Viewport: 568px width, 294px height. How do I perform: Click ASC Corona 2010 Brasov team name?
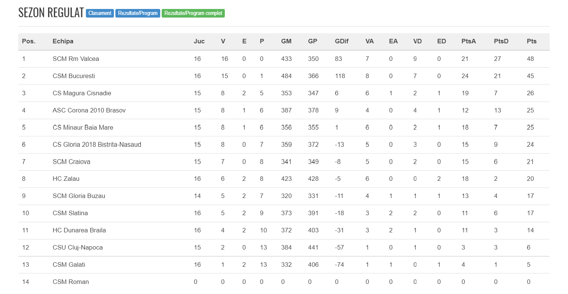tap(89, 110)
